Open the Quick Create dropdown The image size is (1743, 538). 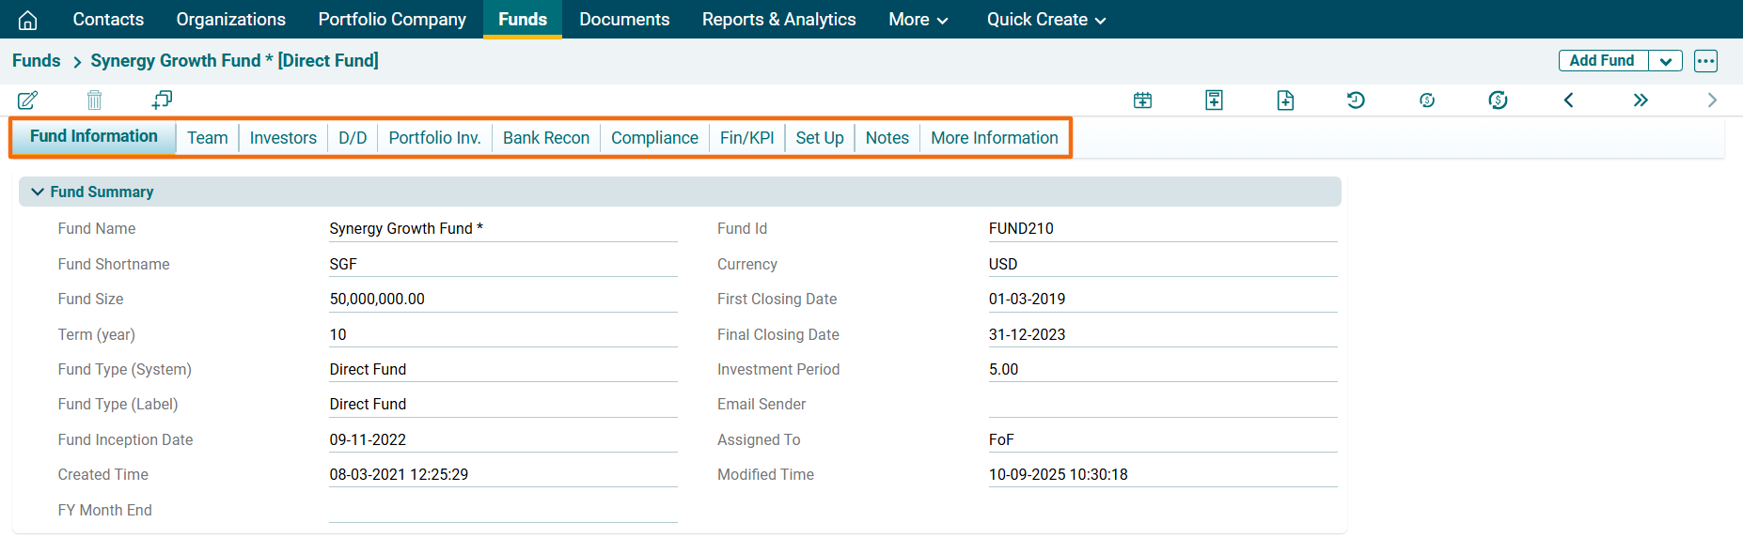[x=1045, y=20]
